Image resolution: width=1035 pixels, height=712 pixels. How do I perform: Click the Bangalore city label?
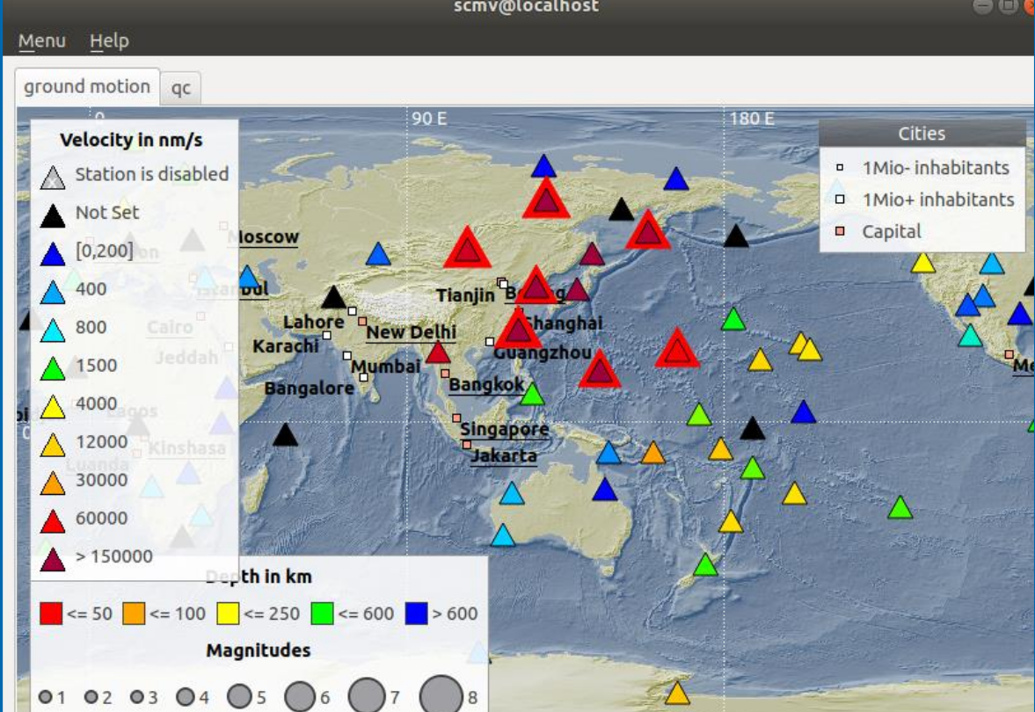pos(309,388)
